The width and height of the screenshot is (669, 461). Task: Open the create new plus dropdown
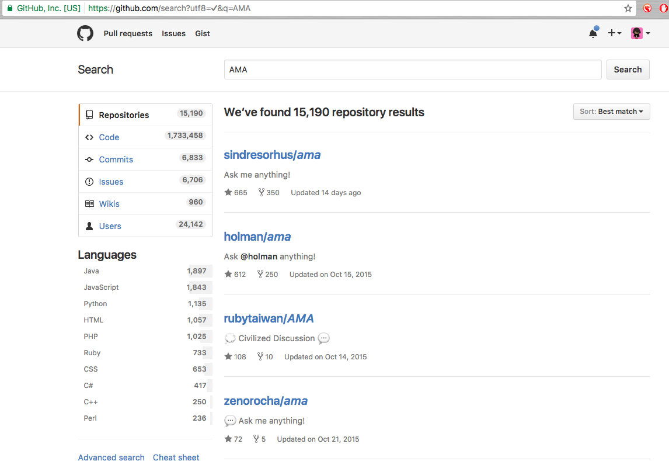[x=614, y=33]
